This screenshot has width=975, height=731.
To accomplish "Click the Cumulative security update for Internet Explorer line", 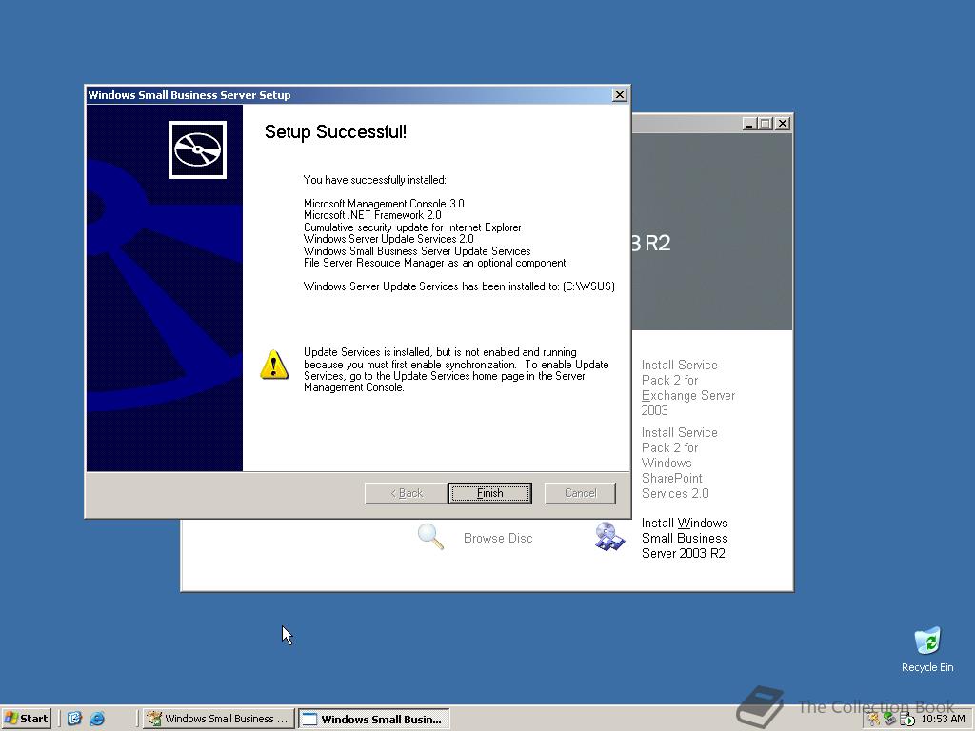I will tap(412, 227).
